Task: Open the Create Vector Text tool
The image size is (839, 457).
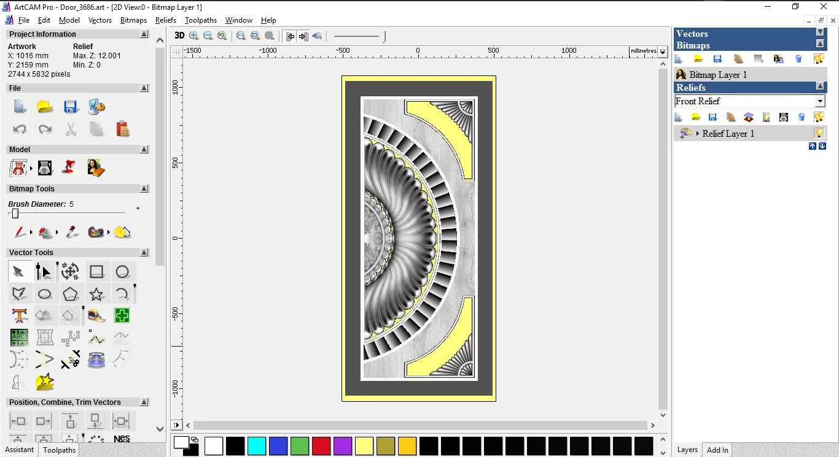Action: 20,315
